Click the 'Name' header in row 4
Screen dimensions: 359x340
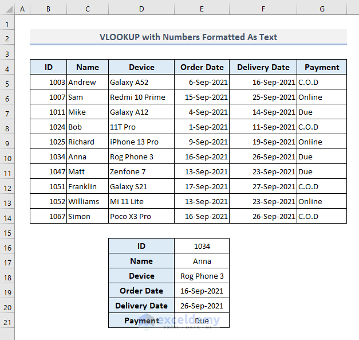[x=88, y=67]
